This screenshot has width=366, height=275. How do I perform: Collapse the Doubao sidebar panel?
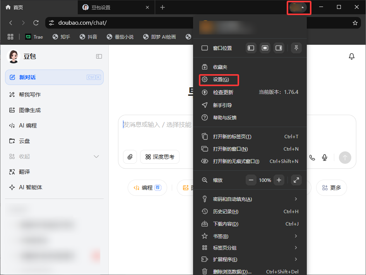(x=99, y=56)
